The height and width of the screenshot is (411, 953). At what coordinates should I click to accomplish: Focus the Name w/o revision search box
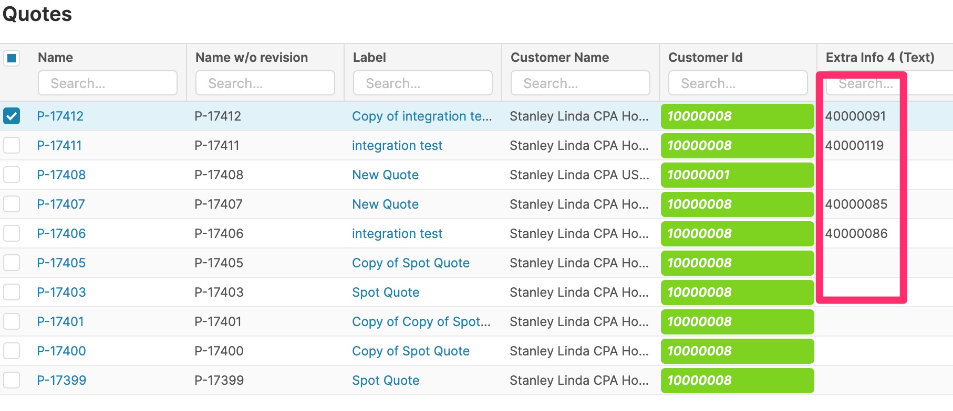265,83
